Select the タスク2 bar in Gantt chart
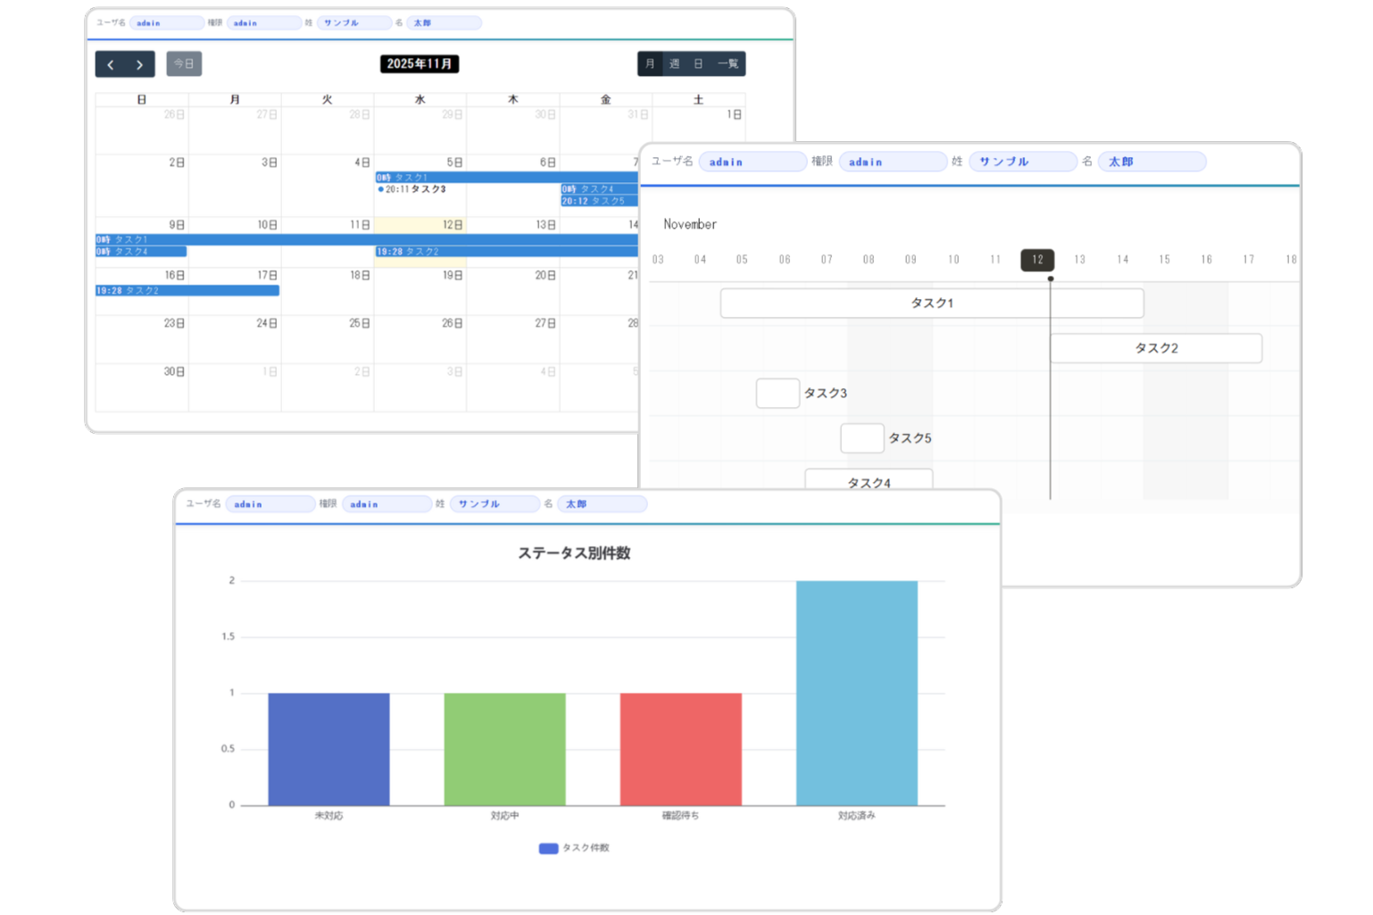 [1155, 348]
